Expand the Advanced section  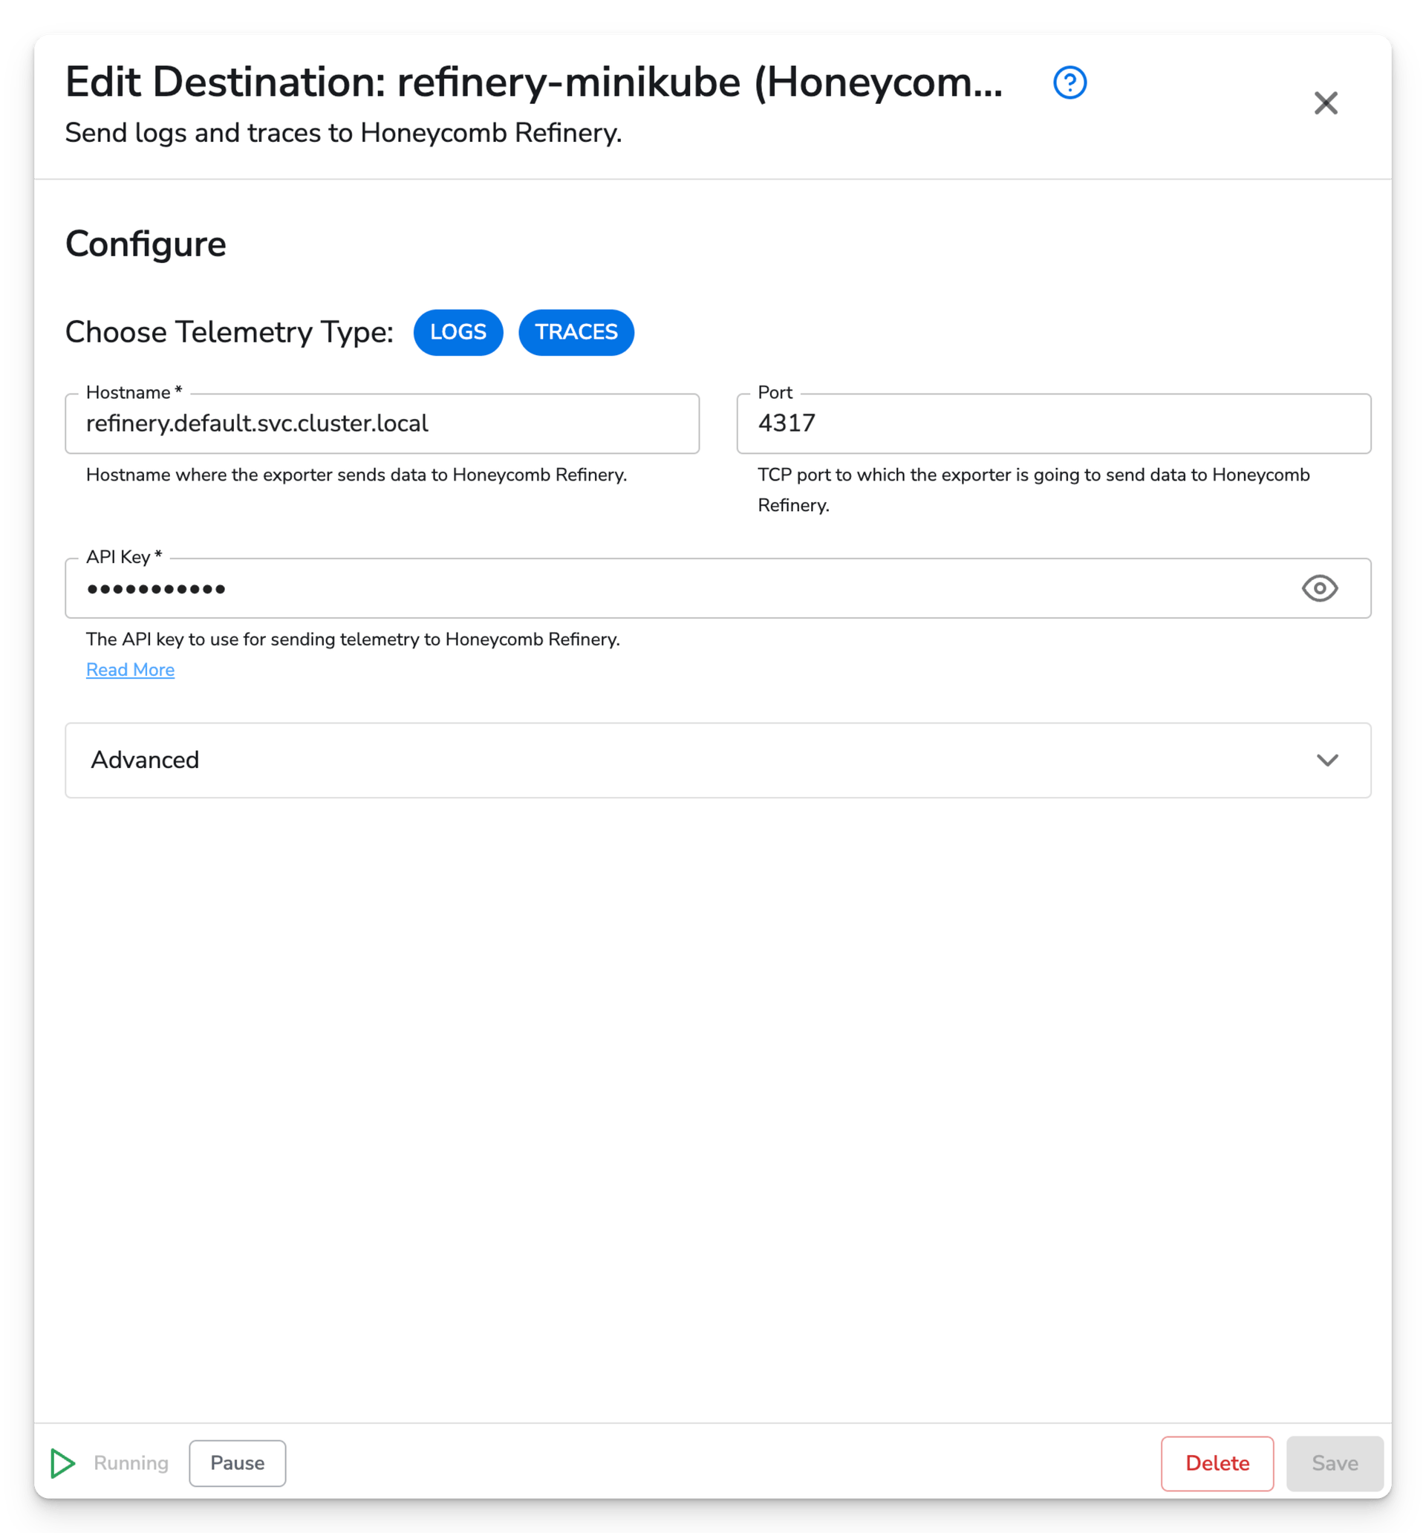[718, 761]
